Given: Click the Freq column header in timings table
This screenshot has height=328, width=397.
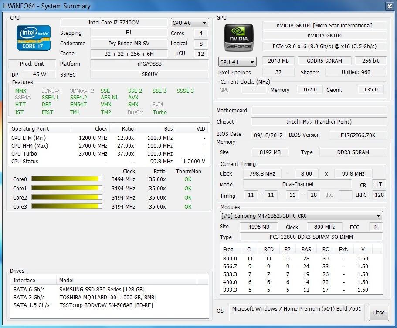Looking at the screenshot, I should [231, 249].
